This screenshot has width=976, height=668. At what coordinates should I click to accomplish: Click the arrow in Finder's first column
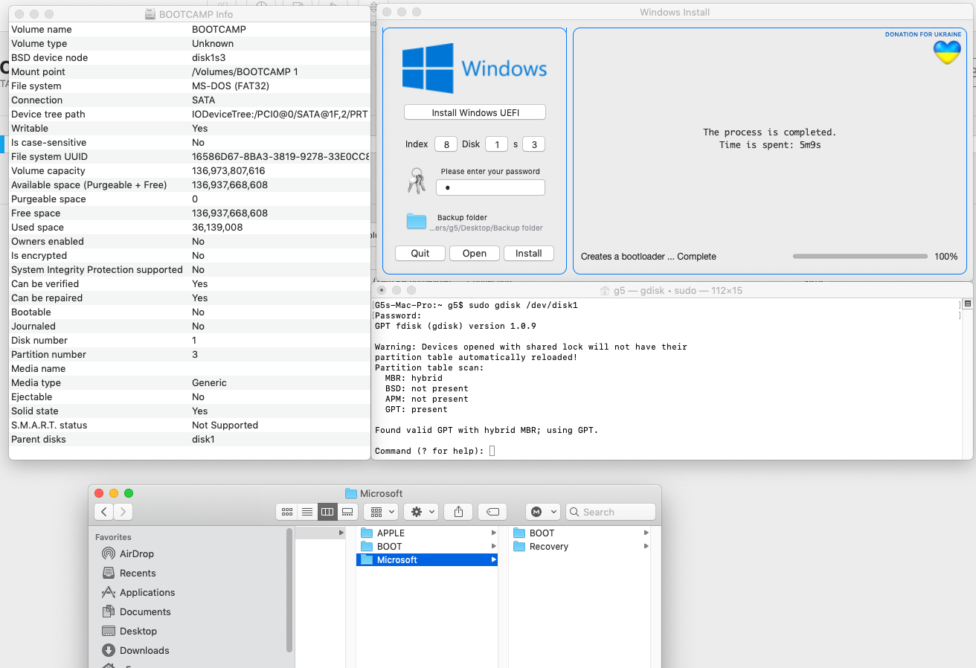(x=341, y=533)
